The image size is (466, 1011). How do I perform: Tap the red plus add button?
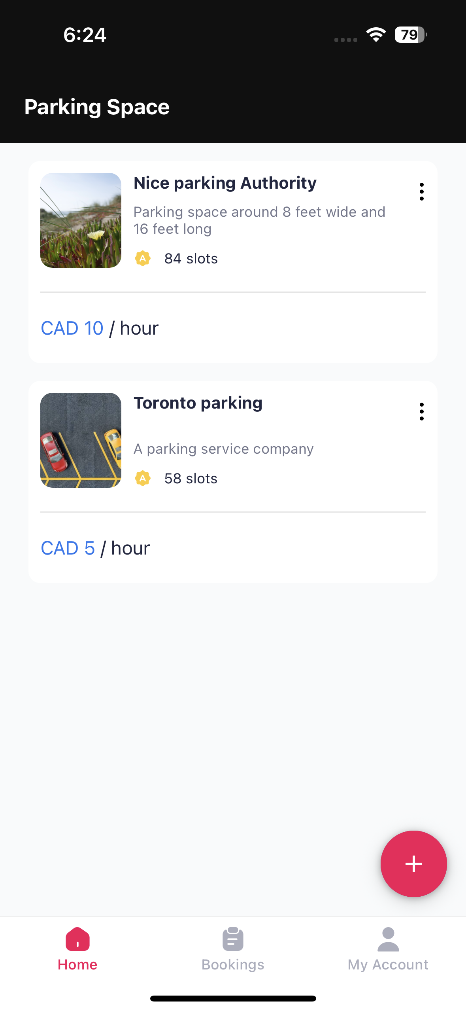coord(413,863)
